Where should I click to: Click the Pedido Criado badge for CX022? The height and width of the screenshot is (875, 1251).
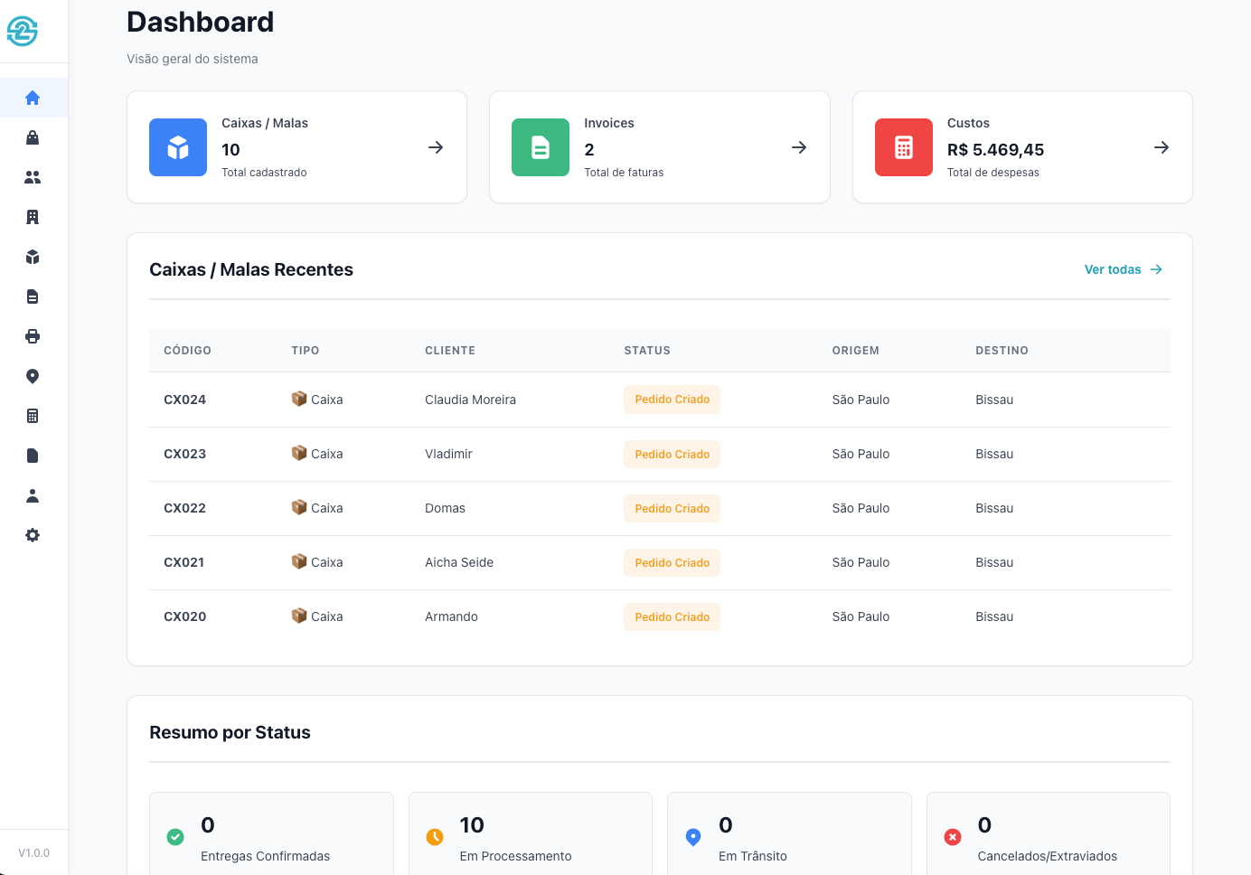coord(672,509)
